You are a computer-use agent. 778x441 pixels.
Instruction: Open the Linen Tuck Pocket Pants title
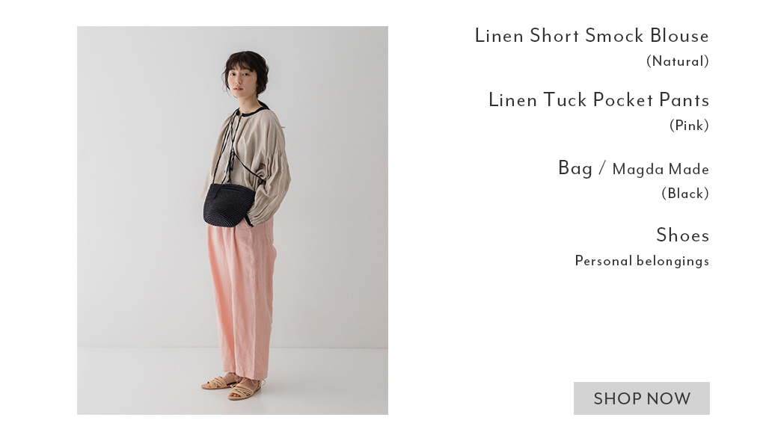pos(599,100)
